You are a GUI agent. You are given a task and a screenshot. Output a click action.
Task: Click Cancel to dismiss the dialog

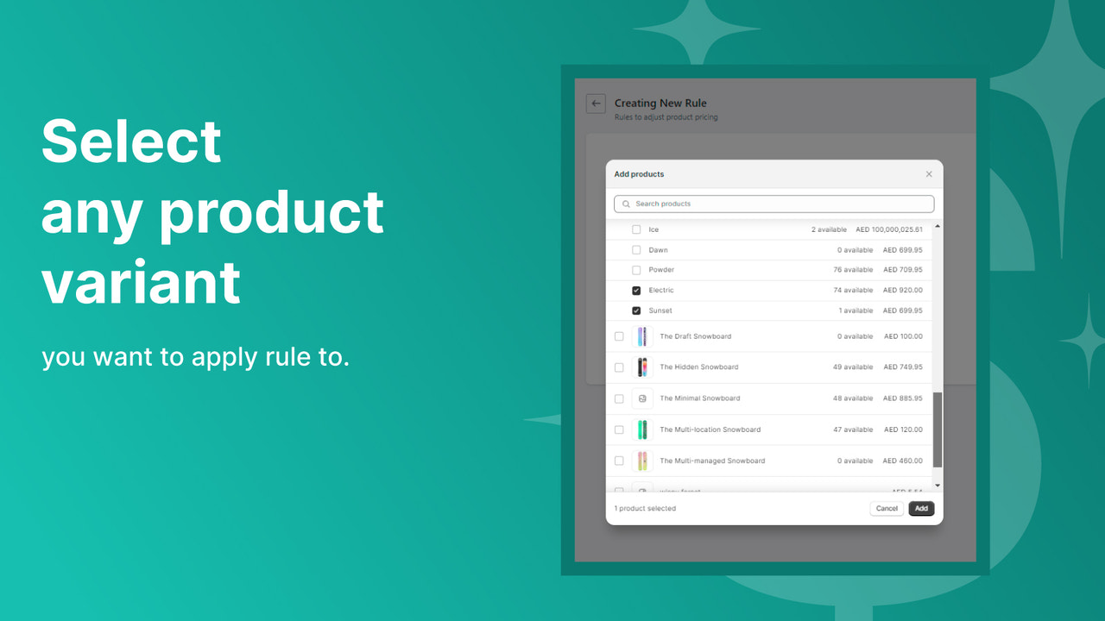point(887,508)
